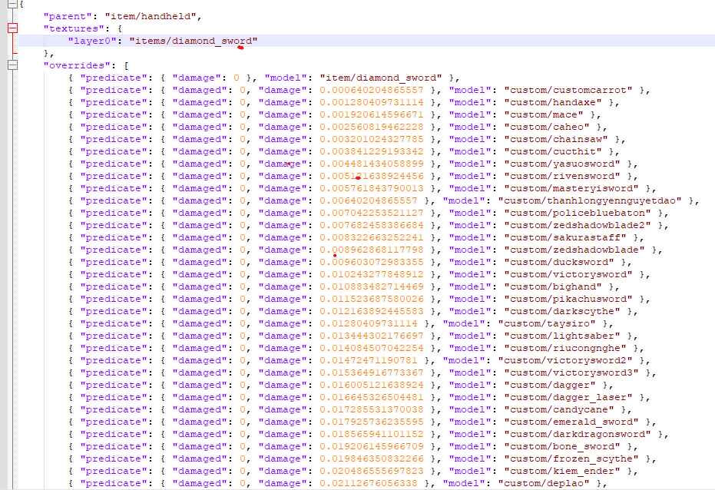Click the "custom/mace" model string
This screenshot has width=715, height=490.
point(544,115)
